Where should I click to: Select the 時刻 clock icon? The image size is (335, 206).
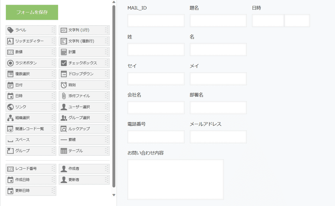[64, 85]
